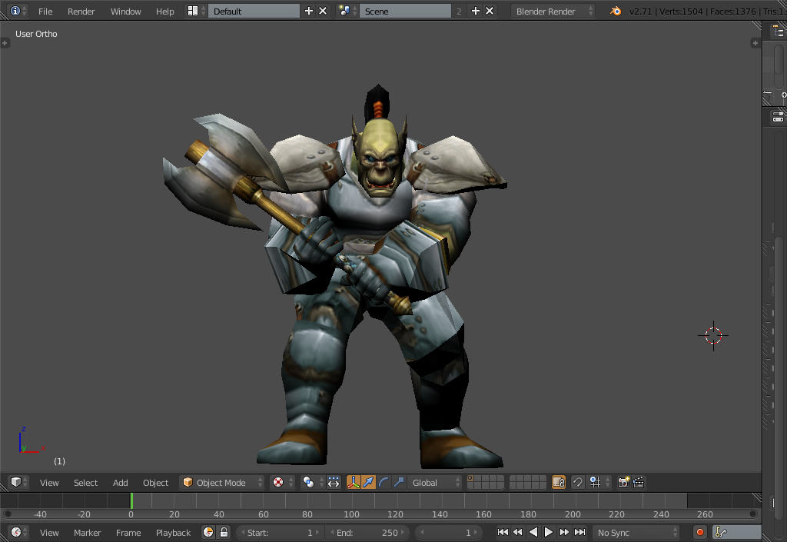Image resolution: width=787 pixels, height=542 pixels.
Task: Expand the 3D View tool shelf plus
Action: (x=5, y=43)
